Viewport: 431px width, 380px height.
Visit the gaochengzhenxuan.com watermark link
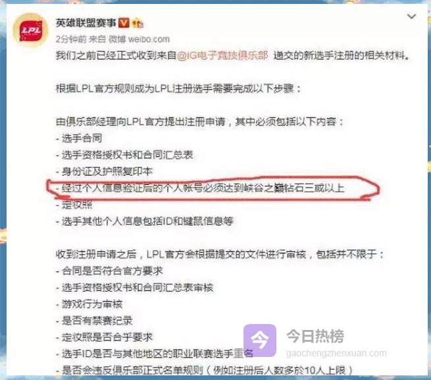[x=336, y=353]
